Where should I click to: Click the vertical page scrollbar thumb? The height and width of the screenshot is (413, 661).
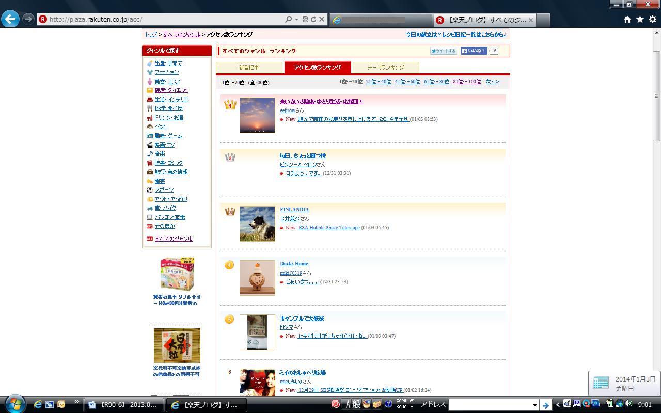tap(656, 96)
